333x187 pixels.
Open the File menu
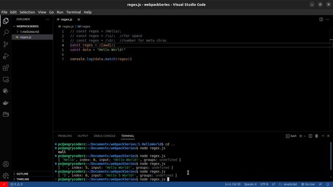(4, 12)
